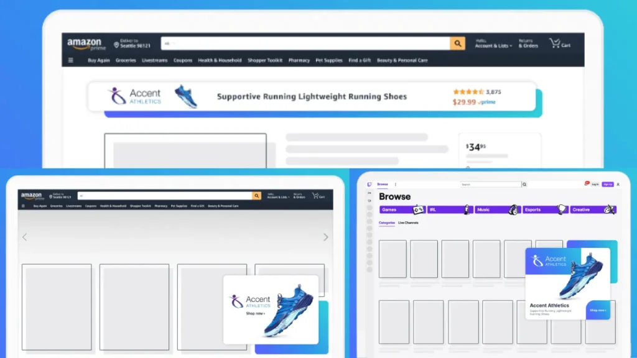This screenshot has width=637, height=358.
Task: Click the "Accent Athletics" title in the Twitch ad
Action: (x=549, y=306)
